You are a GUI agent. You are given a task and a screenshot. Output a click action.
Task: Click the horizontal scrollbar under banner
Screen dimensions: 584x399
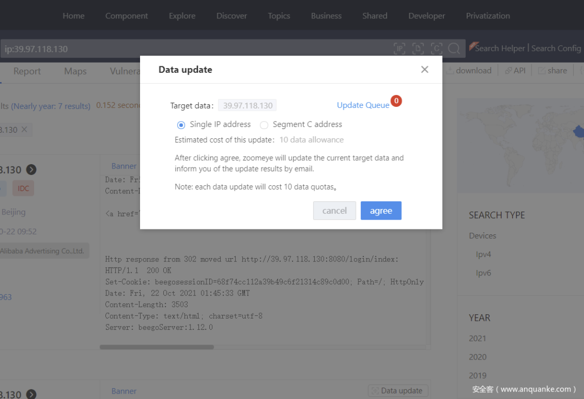tap(157, 347)
